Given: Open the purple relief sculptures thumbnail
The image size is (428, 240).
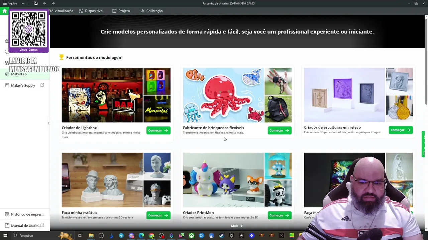Looking at the screenshot, I should tap(344, 95).
